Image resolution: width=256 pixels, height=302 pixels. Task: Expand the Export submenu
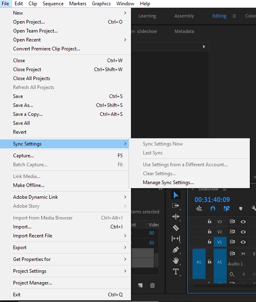tap(125, 247)
